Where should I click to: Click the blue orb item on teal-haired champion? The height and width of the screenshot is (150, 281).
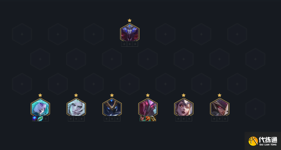[35, 119]
